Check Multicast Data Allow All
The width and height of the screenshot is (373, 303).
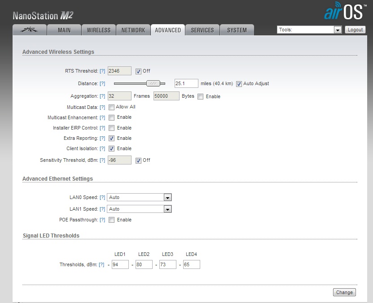(111, 107)
